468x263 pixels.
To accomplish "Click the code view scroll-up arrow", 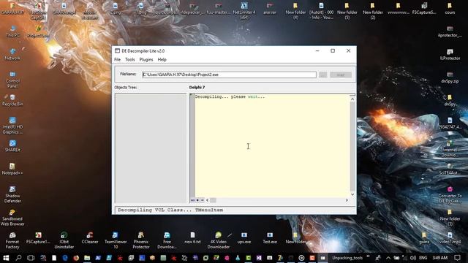I will pyautogui.click(x=352, y=99).
